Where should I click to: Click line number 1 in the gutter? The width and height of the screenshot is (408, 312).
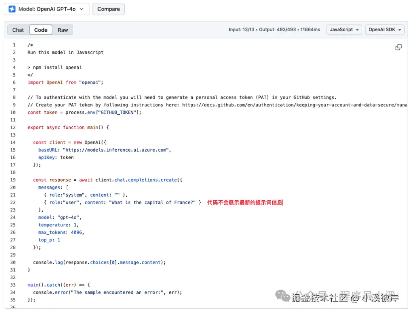click(x=14, y=45)
